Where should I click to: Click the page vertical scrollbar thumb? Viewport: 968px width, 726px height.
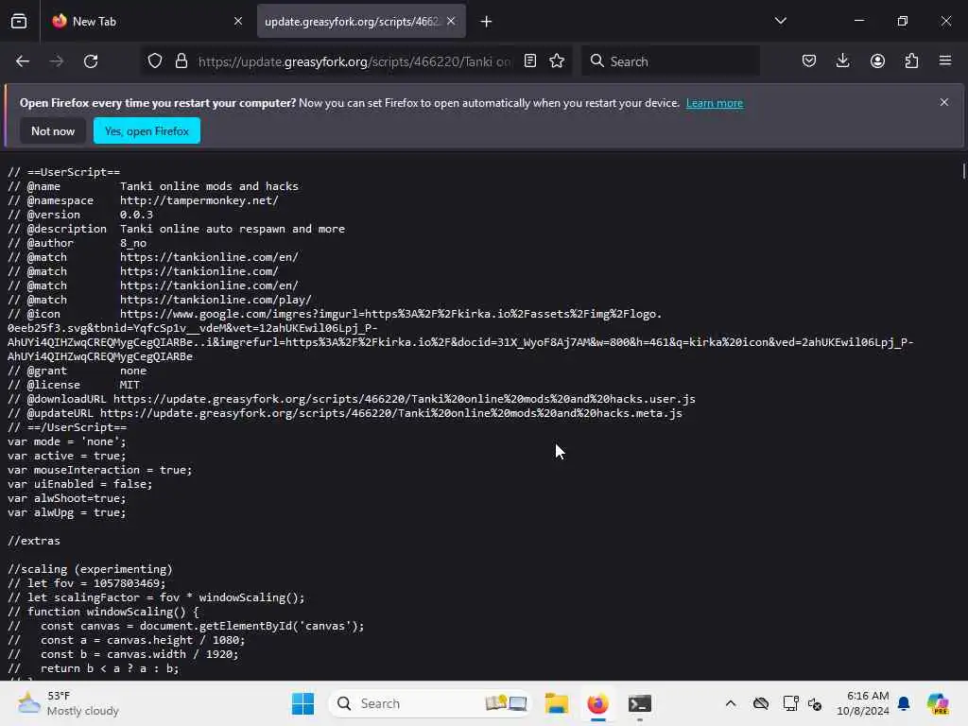coord(963,171)
